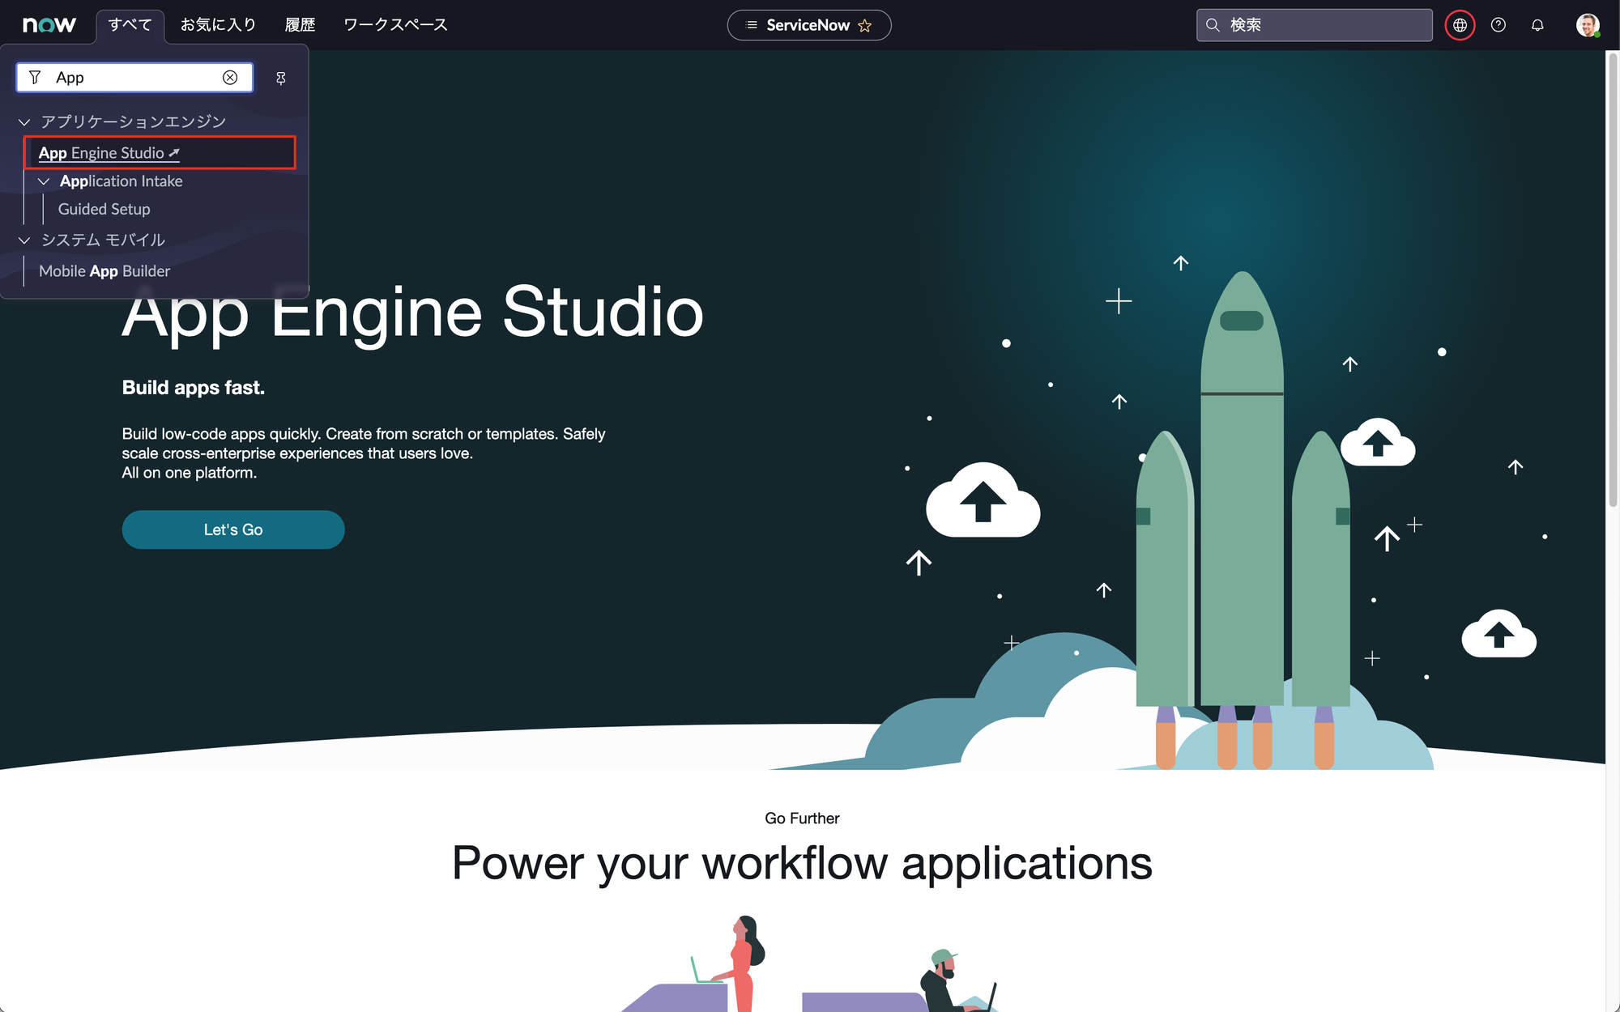This screenshot has width=1620, height=1012.
Task: Open the help question-mark icon
Action: click(x=1498, y=25)
